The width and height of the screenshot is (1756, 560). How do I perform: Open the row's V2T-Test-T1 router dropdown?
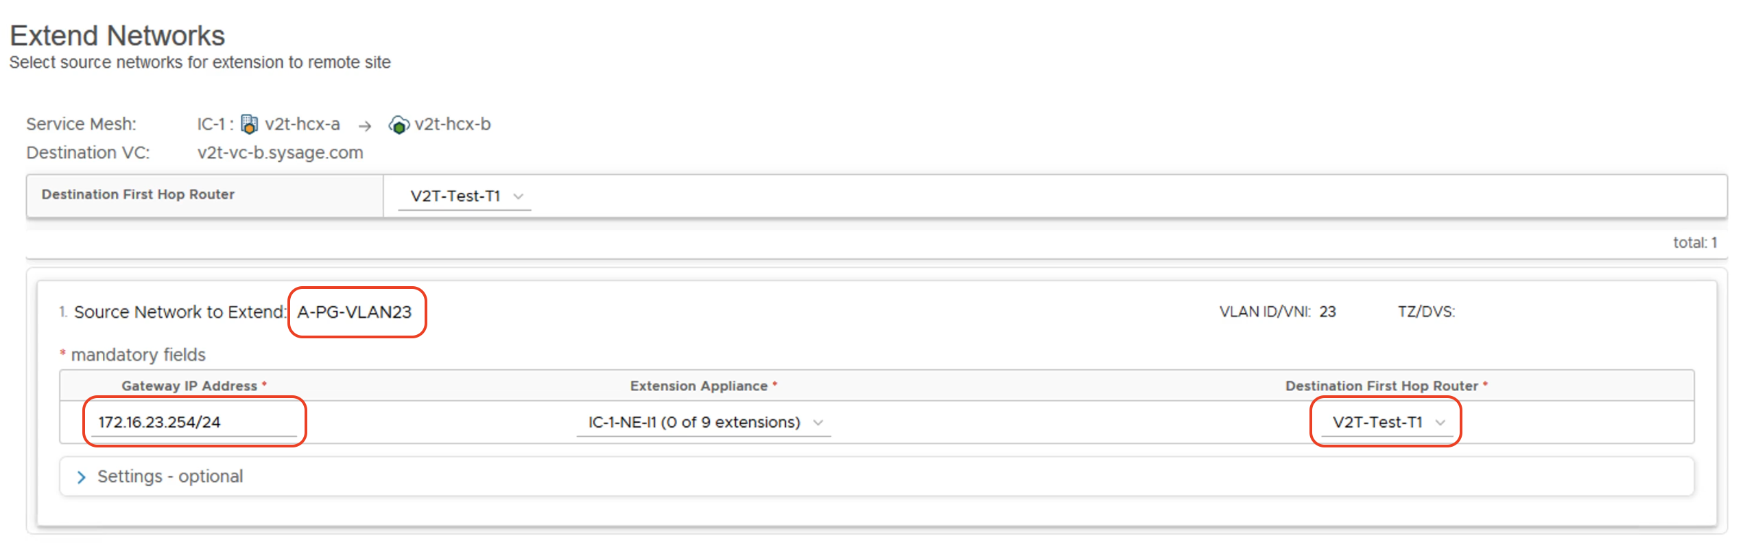(x=1387, y=422)
